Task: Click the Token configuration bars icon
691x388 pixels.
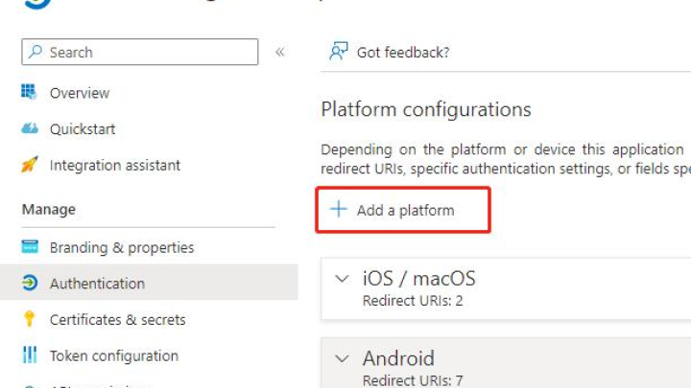Action: coord(30,354)
